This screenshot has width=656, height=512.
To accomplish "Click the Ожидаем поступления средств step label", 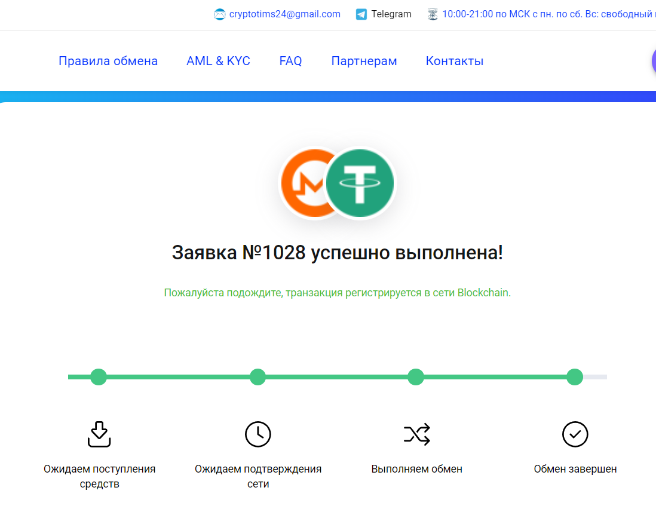I will click(x=100, y=476).
